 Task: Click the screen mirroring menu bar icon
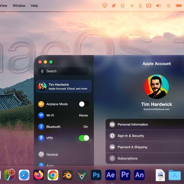(149, 6)
